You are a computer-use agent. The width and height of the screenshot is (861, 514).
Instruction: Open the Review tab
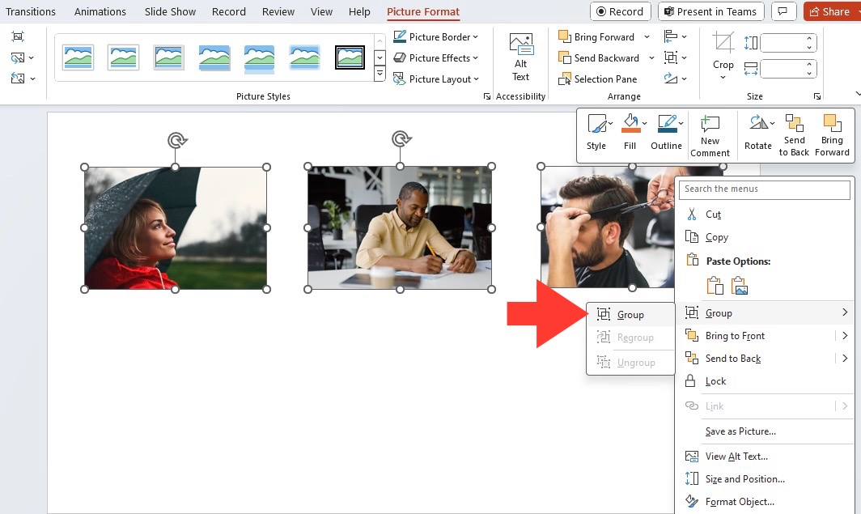[278, 11]
